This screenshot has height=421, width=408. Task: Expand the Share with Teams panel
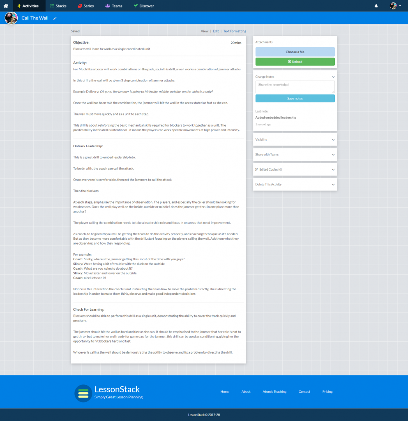click(295, 155)
